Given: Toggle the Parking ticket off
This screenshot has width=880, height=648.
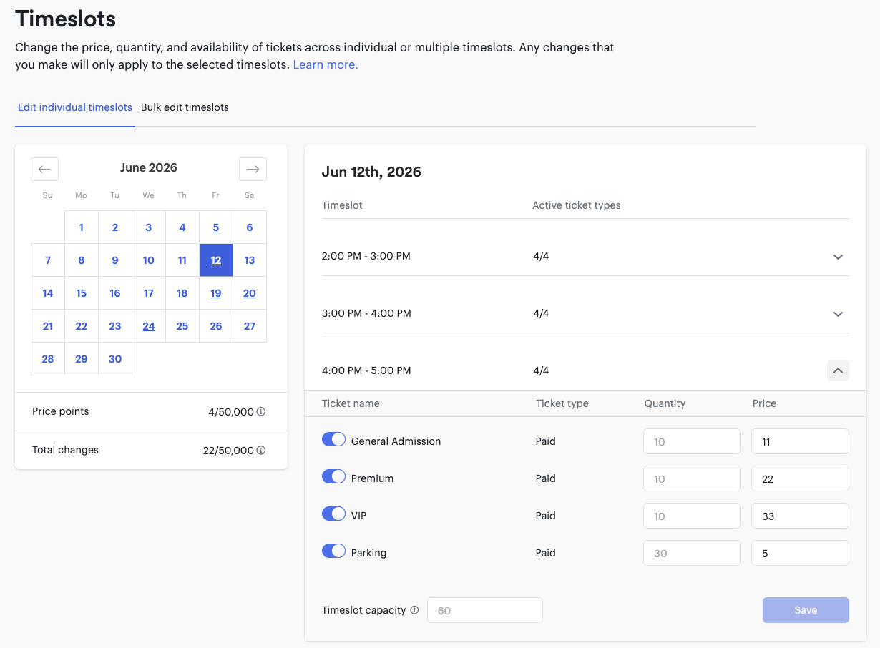Looking at the screenshot, I should (x=334, y=551).
